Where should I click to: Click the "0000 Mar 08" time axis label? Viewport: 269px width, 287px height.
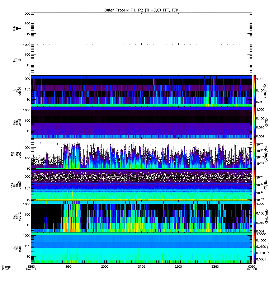pos(252,268)
